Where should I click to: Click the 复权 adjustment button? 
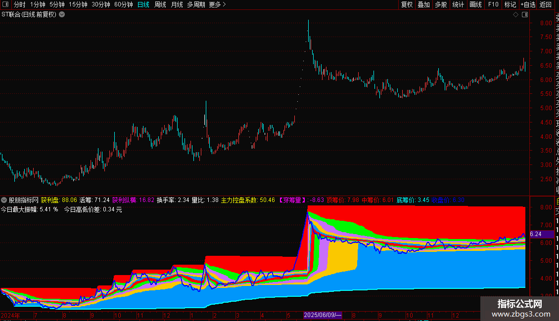407,4
